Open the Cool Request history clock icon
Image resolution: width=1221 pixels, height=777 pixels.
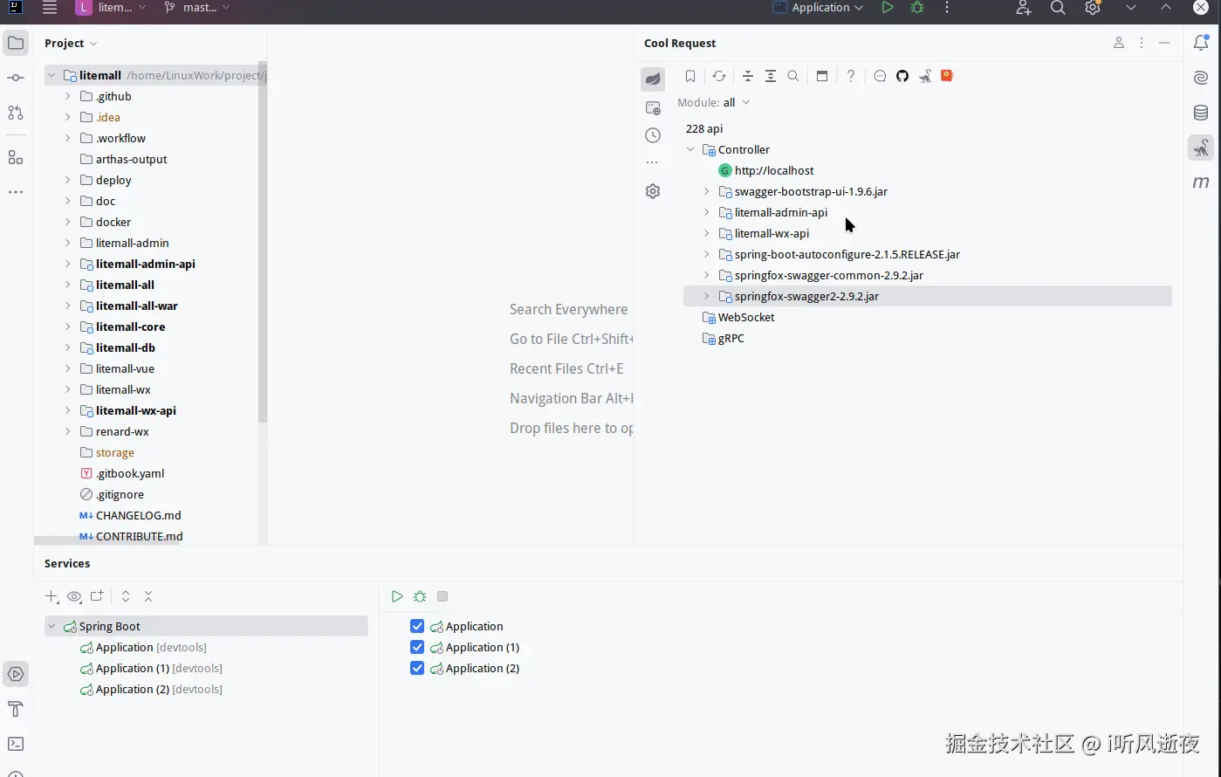coord(653,135)
